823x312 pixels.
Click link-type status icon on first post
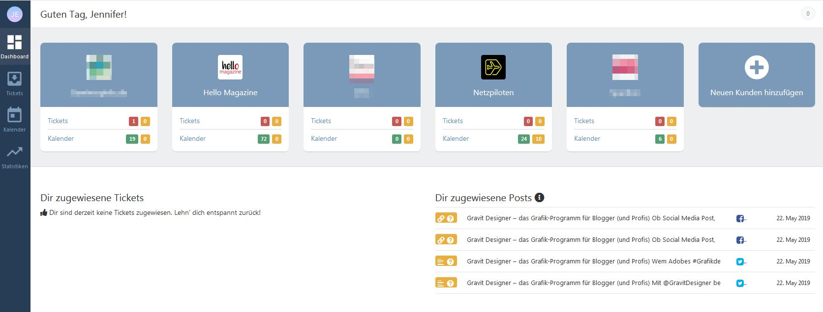pos(441,219)
